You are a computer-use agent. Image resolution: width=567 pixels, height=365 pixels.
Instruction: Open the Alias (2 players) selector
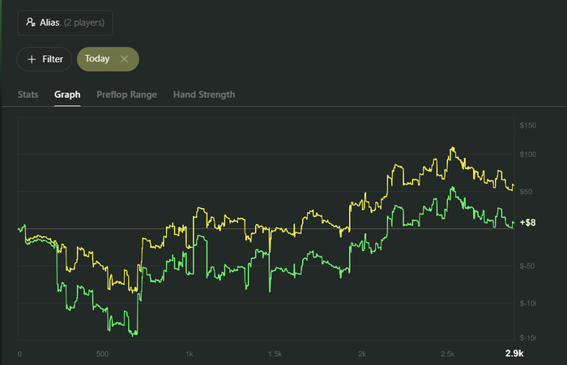tap(66, 23)
